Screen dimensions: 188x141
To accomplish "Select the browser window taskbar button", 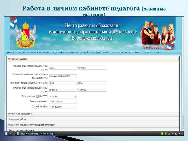I will 39,134.
